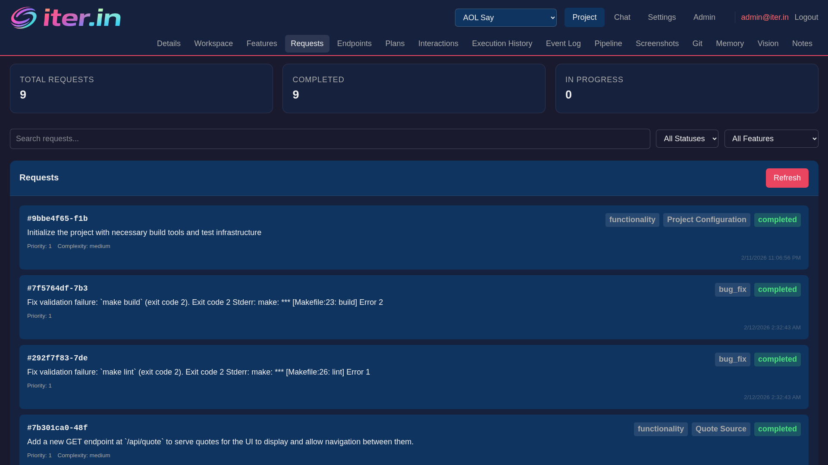Screen dimensions: 828x465
Task: Open the Settings menu
Action: tap(662, 17)
